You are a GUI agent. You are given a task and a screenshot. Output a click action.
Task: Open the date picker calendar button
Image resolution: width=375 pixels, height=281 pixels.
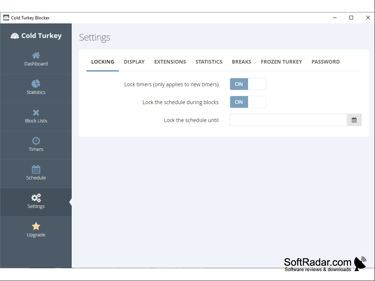coord(354,120)
